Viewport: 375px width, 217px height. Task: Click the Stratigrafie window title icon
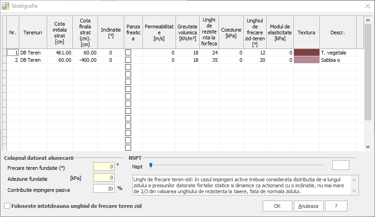coord(6,6)
